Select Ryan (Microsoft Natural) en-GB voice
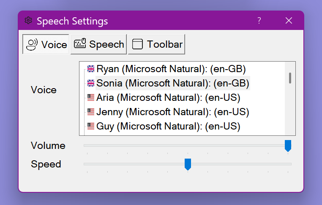The image size is (322, 205). [171, 69]
